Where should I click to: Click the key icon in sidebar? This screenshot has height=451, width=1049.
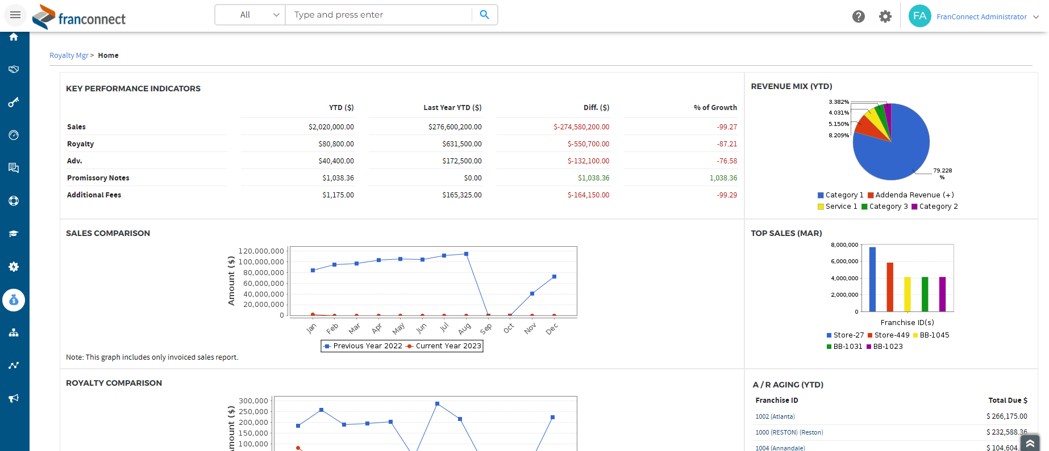click(x=14, y=102)
